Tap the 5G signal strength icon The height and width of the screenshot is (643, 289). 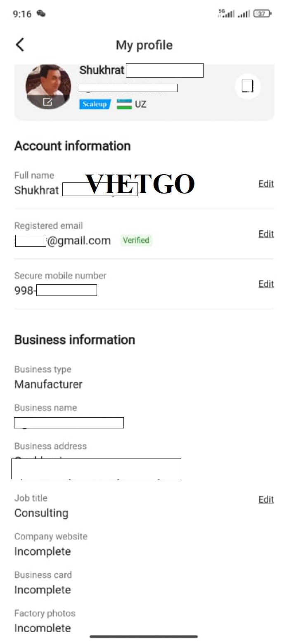227,14
